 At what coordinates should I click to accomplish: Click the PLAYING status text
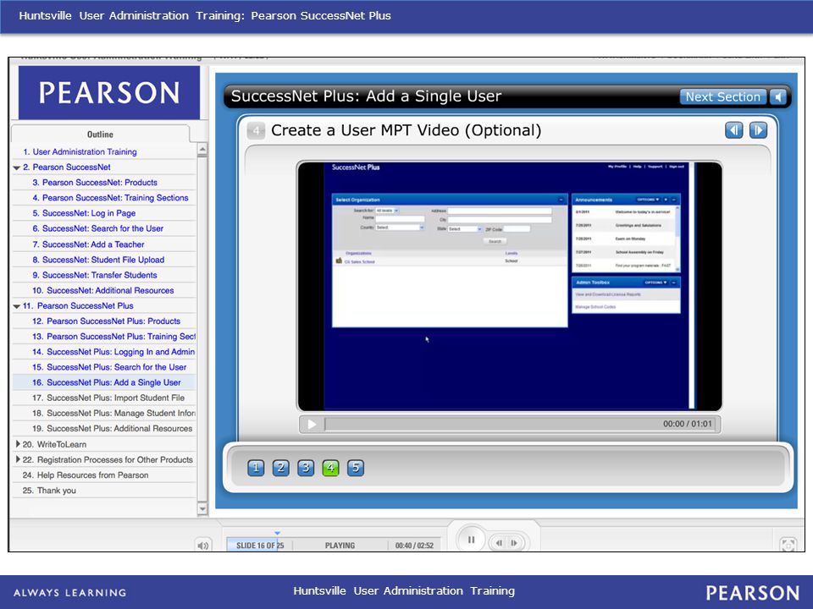pyautogui.click(x=340, y=546)
